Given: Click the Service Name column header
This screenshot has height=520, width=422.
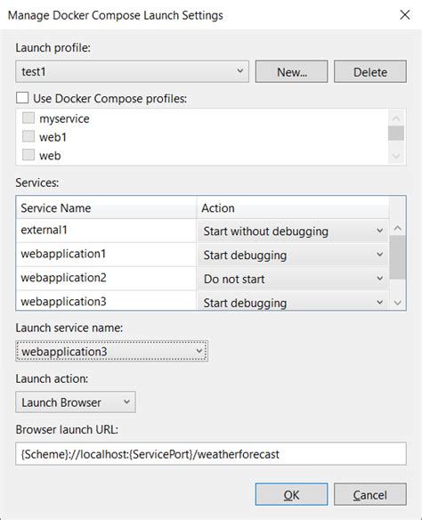Looking at the screenshot, I should pos(106,208).
